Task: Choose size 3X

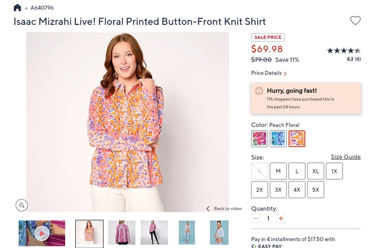Action: point(278,190)
